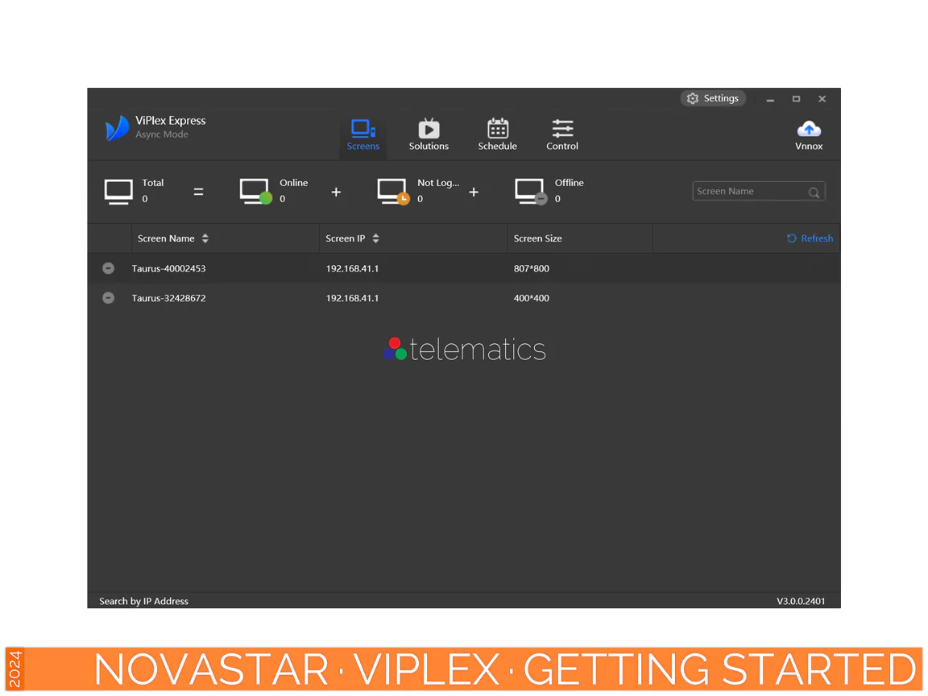Open the Solutions tab
928x696 pixels.
429,135
